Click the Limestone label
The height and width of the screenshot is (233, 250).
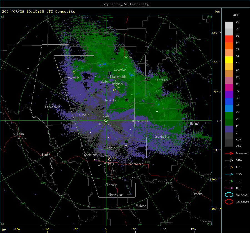(52, 107)
